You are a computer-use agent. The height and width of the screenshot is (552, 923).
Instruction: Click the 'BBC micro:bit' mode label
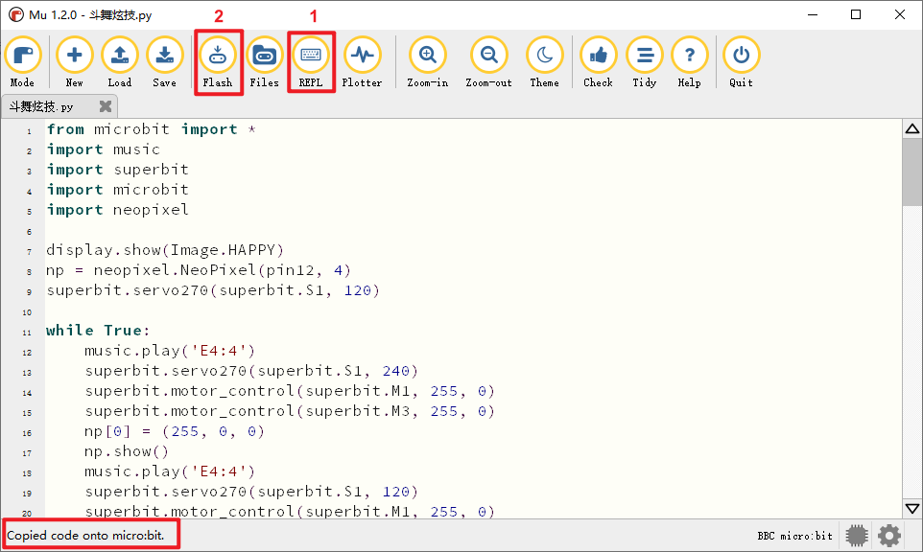tap(794, 536)
